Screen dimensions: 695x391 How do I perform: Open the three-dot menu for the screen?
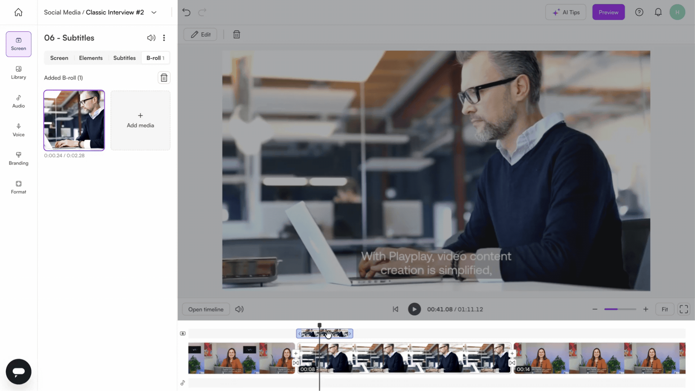coord(164,38)
